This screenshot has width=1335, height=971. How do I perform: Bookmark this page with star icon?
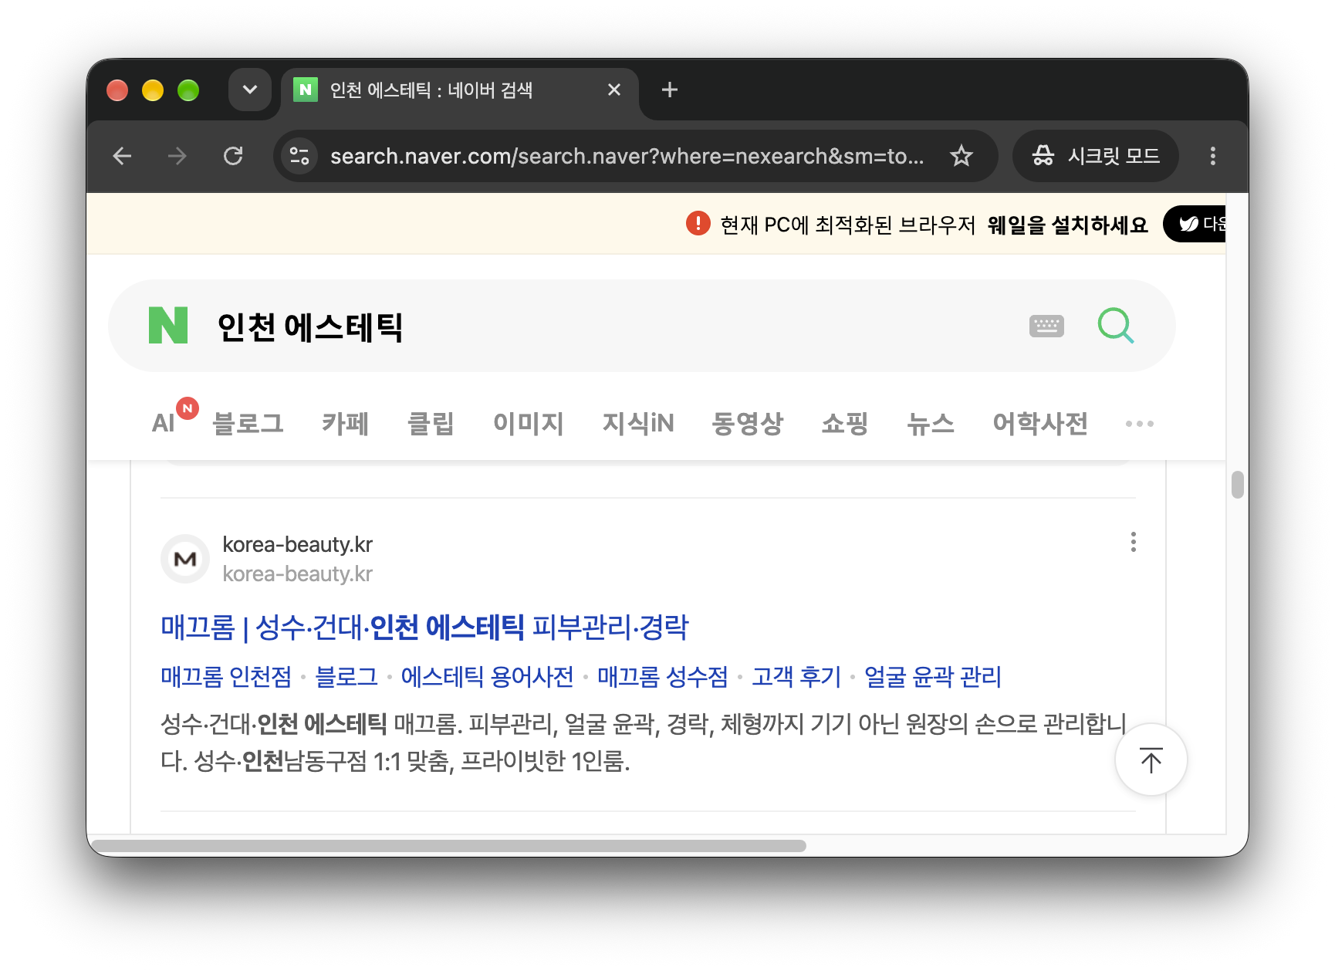(x=962, y=157)
